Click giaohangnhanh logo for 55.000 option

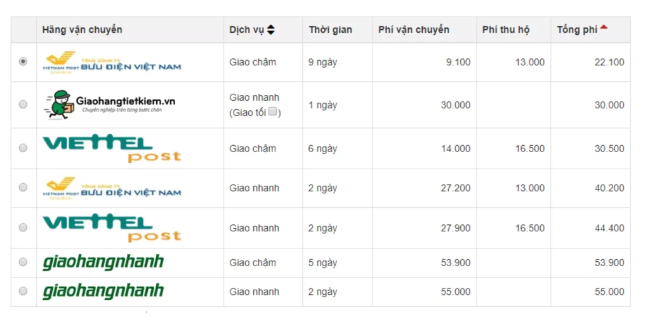pyautogui.click(x=103, y=292)
